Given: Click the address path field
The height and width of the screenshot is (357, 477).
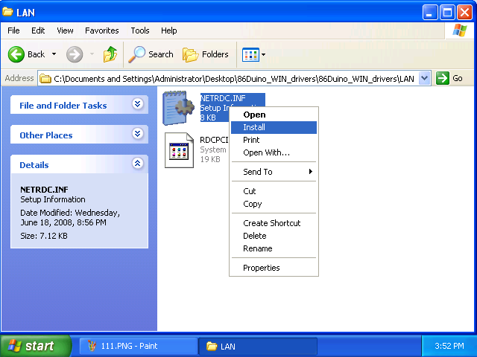Looking at the screenshot, I should [233, 79].
